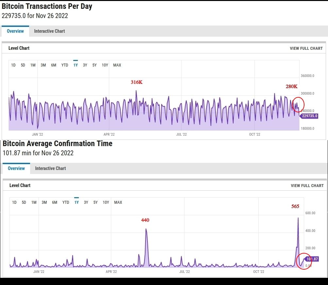Select 6M range on Transactions chart
This screenshot has width=328, height=285.
click(x=54, y=65)
